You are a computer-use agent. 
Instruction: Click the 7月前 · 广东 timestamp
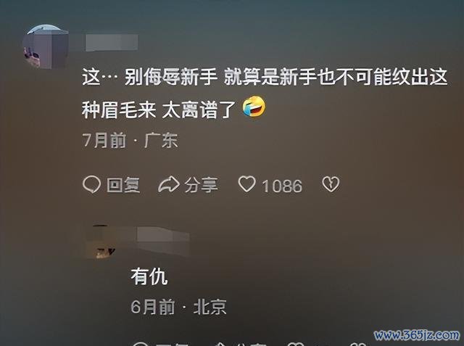(x=130, y=140)
